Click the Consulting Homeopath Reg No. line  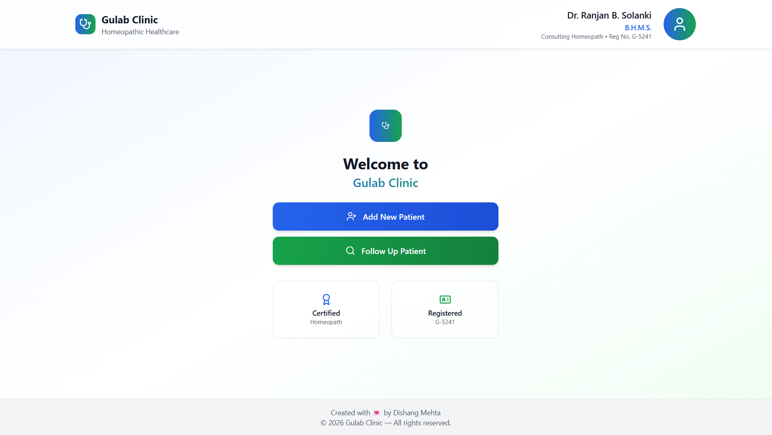[x=596, y=37]
